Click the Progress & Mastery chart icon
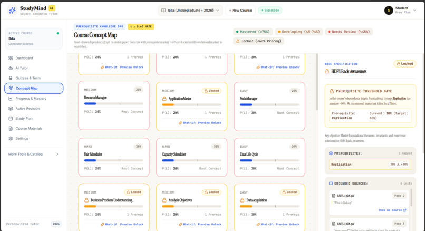The image size is (425, 231). [11, 99]
